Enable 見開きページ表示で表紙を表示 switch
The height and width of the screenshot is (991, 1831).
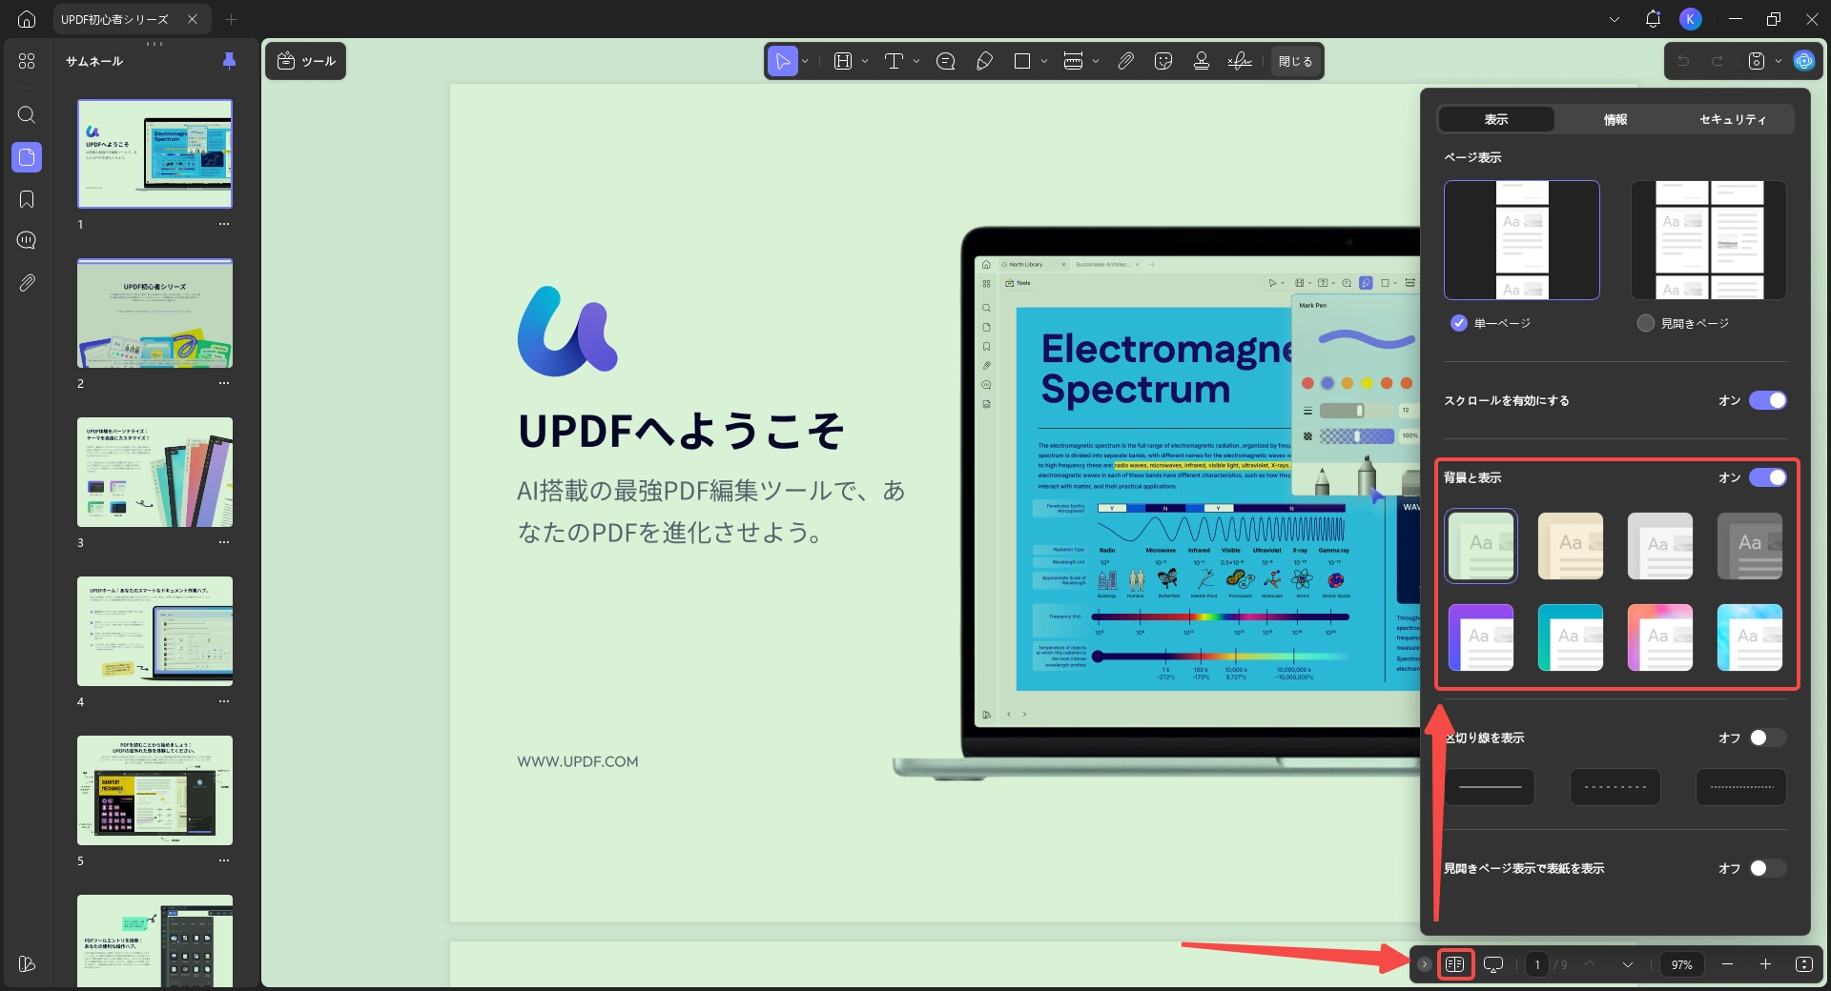click(1768, 868)
